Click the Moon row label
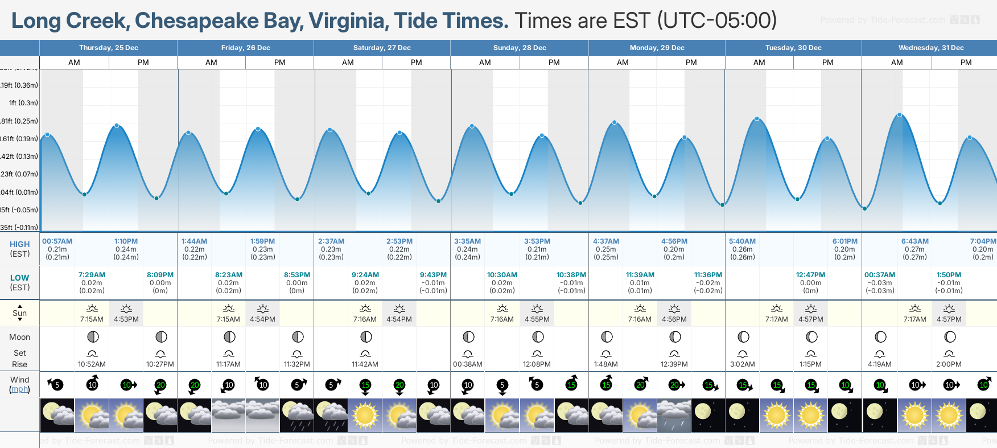The height and width of the screenshot is (448, 997). pos(19,337)
